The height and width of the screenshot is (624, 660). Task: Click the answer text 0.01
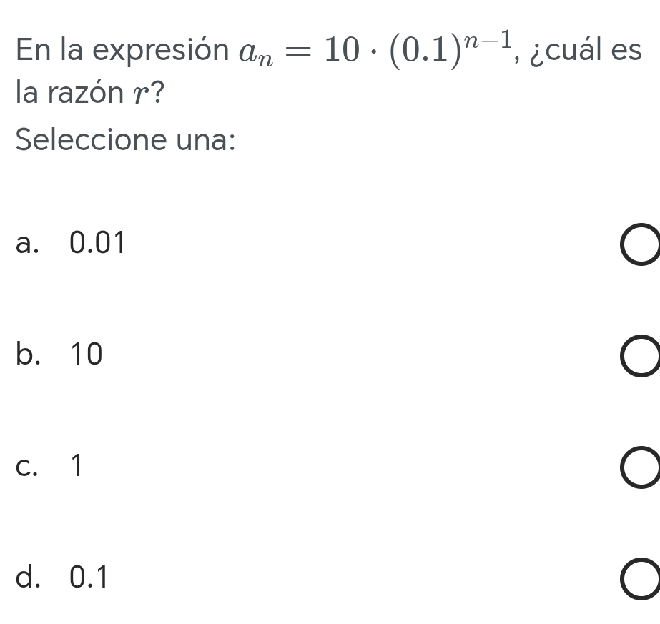click(98, 244)
